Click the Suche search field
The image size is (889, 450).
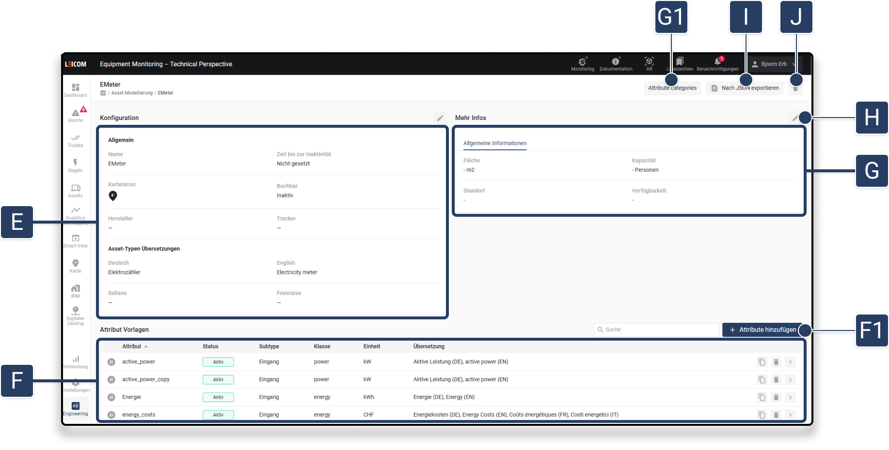click(656, 330)
